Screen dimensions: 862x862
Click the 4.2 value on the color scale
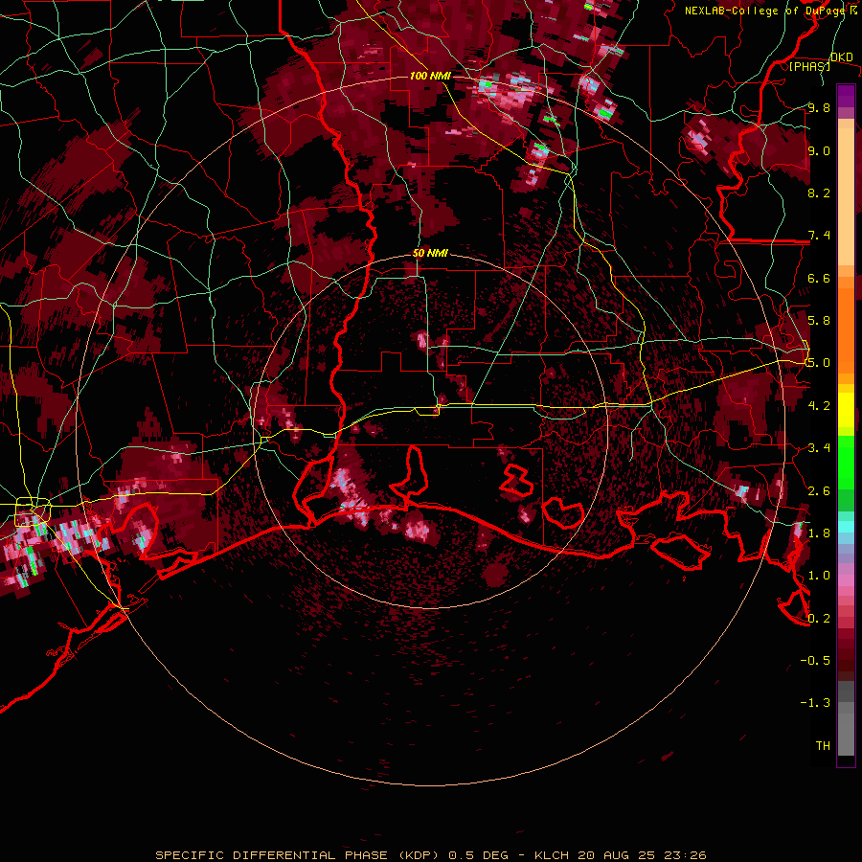point(819,406)
